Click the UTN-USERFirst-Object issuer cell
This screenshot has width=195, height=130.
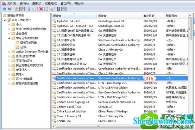tap(113, 88)
